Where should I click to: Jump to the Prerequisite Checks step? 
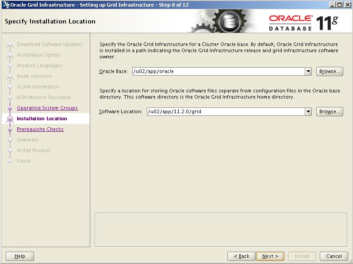click(x=40, y=129)
